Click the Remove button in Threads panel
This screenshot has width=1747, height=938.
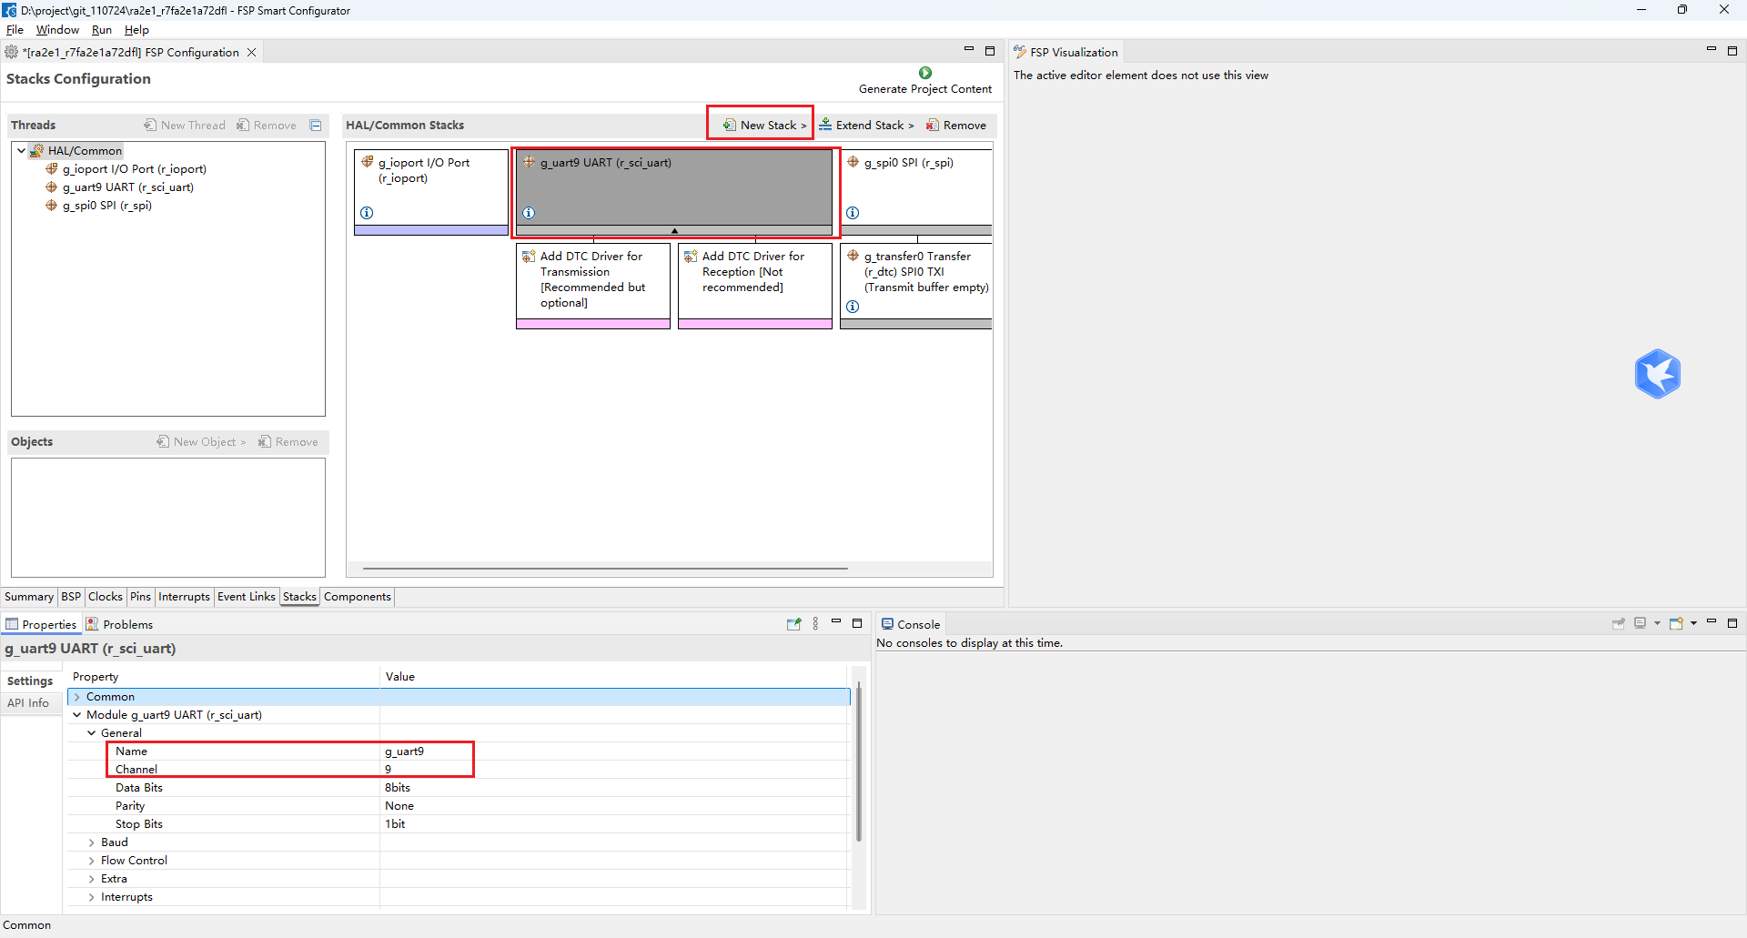267,125
